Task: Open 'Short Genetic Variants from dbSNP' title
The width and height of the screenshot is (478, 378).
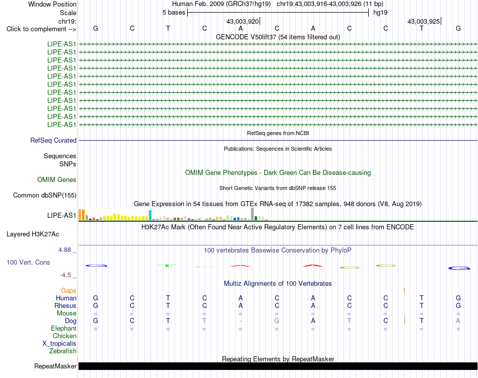Action: [278, 188]
